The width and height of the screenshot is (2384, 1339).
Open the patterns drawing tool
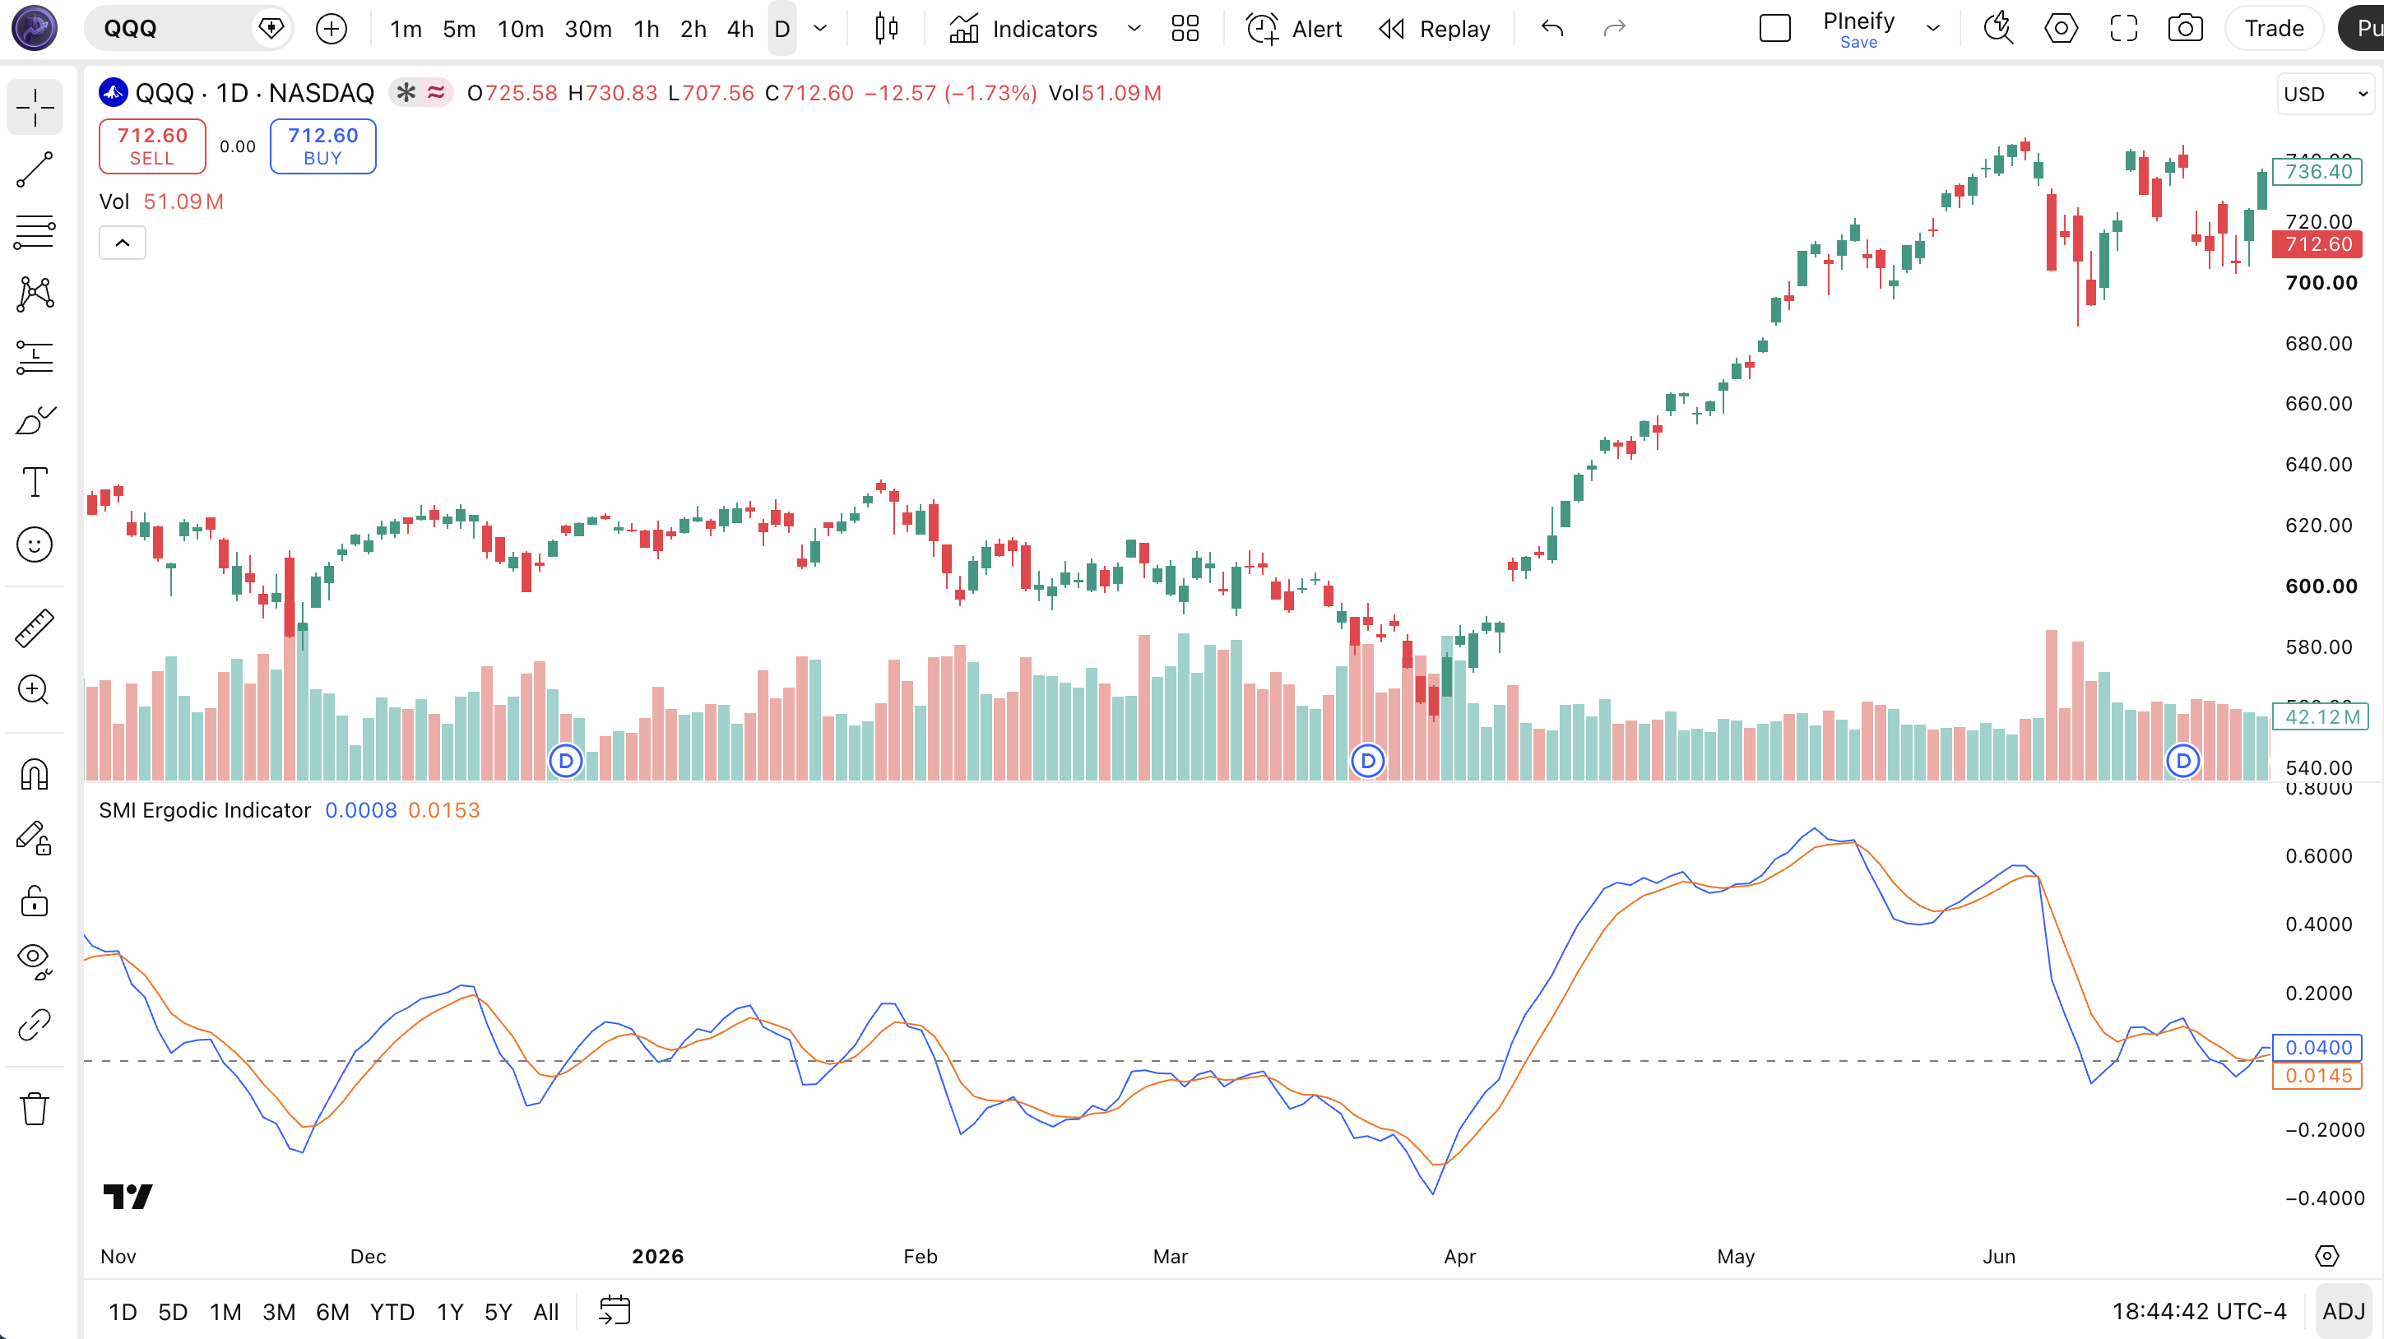(x=35, y=294)
